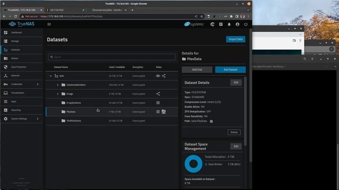Select the ix-applications dataset row

coord(112,103)
